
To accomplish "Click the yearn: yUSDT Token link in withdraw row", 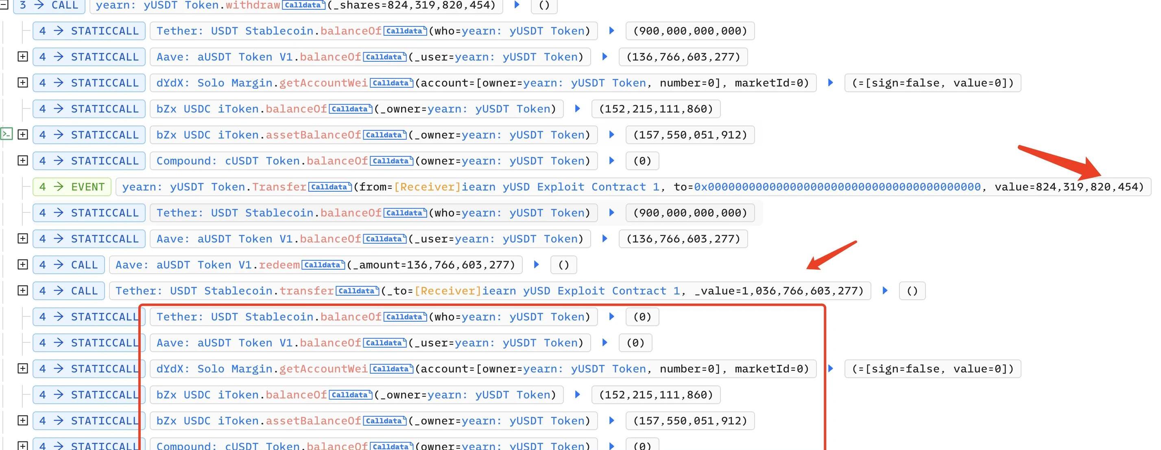I will pos(157,5).
